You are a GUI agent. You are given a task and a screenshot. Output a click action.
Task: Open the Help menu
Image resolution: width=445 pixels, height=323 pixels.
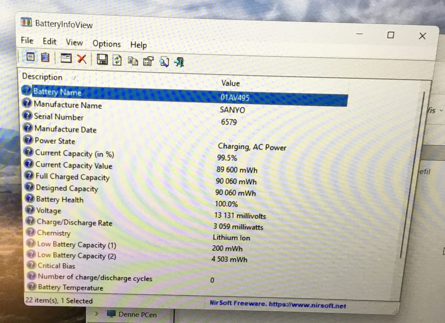tap(139, 45)
